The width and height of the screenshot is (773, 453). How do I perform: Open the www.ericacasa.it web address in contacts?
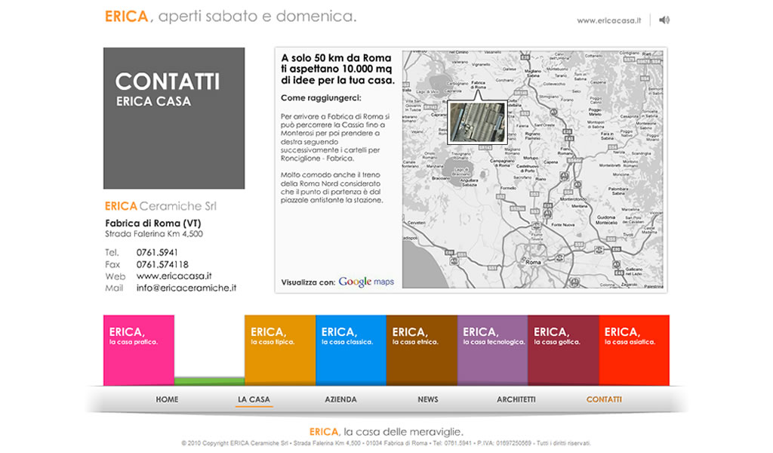(174, 276)
